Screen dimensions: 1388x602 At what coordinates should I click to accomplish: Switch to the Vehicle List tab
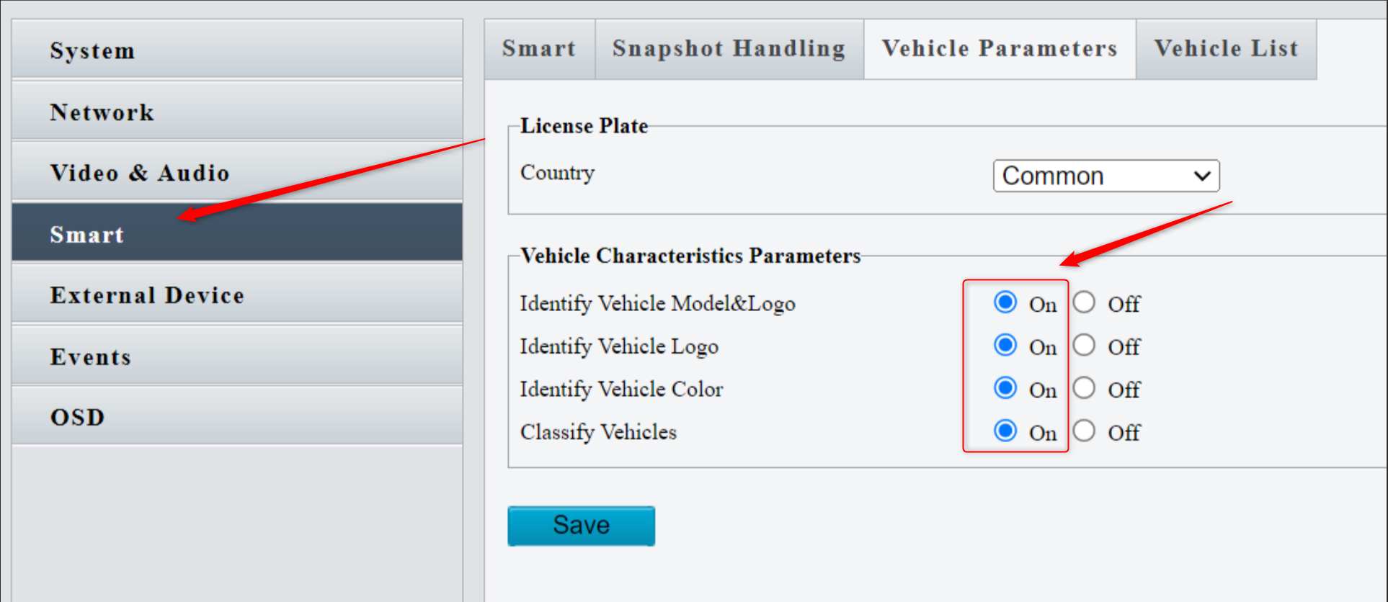tap(1226, 48)
